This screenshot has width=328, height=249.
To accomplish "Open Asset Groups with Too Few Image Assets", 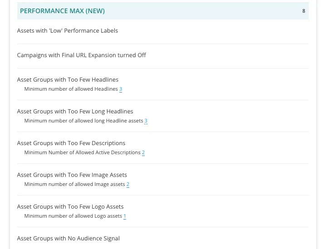I will tap(72, 175).
